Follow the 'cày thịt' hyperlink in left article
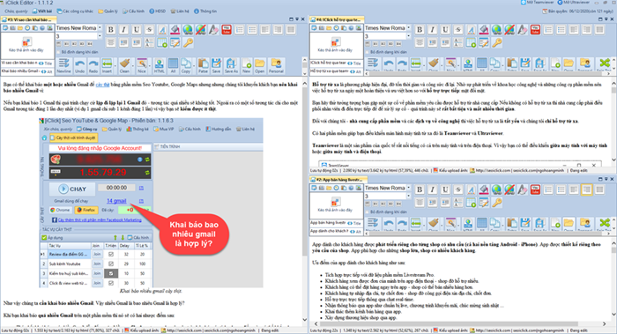 [x=103, y=85]
